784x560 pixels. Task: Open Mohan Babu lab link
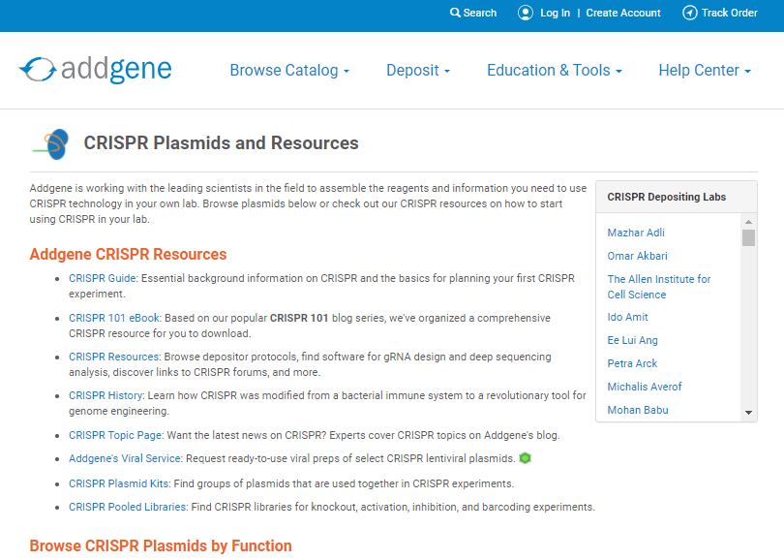(638, 410)
